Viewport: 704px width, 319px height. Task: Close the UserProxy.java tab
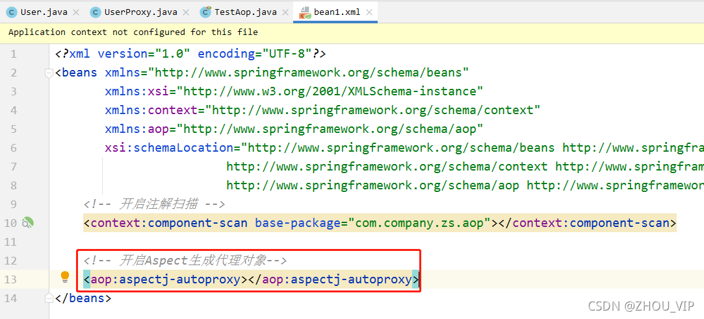point(187,12)
